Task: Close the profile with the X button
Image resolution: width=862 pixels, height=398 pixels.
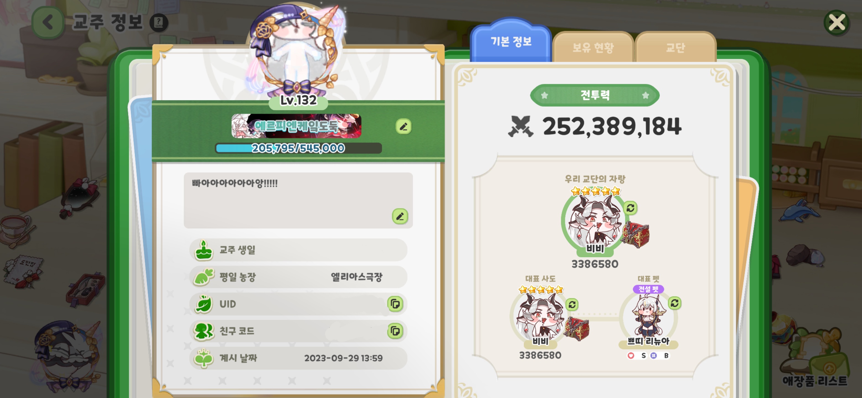Action: coord(837,23)
